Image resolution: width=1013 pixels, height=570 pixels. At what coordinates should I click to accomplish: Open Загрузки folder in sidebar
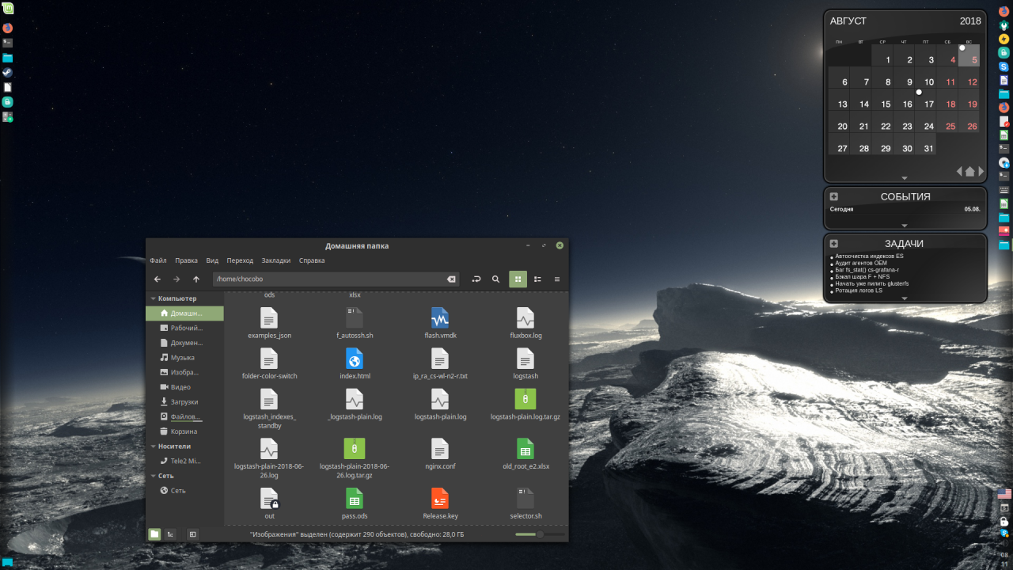[x=184, y=401]
